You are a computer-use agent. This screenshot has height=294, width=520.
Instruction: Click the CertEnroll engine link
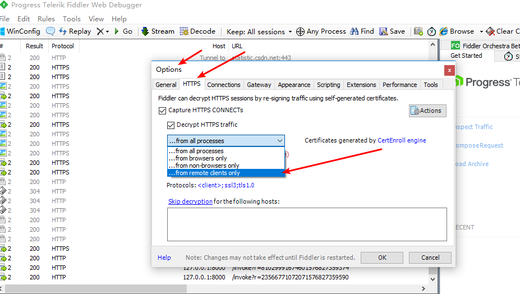tap(402, 140)
